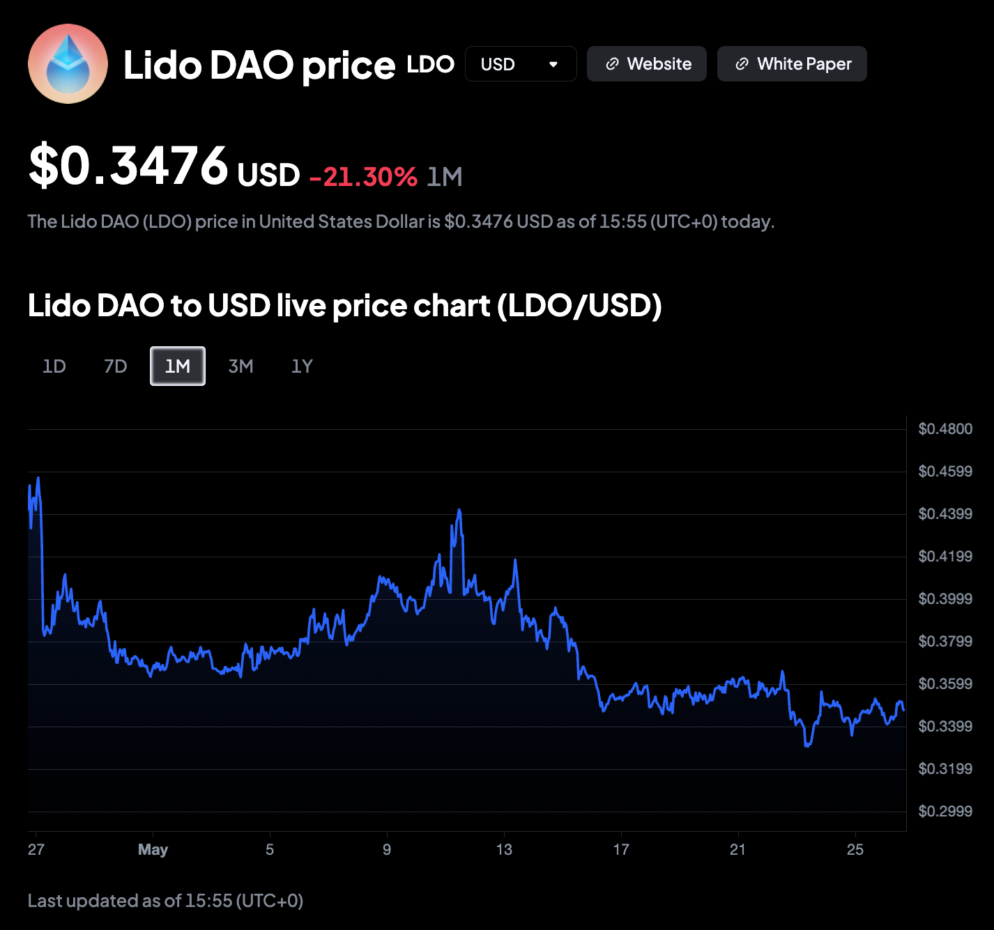Click the $0.4800 price axis label
This screenshot has width=994, height=930.
(945, 428)
